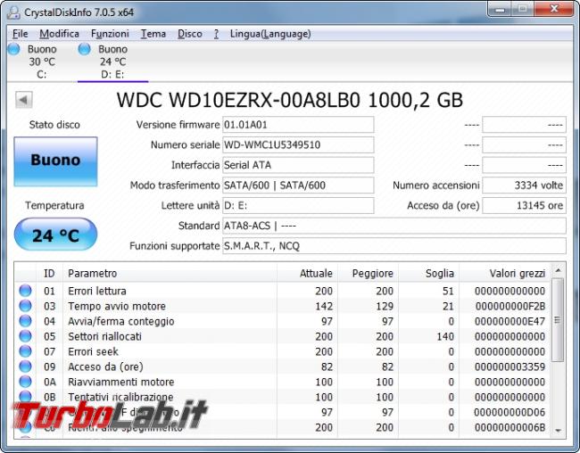Click the SMART list scroll down arrow
Image resolution: width=580 pixels, height=453 pixels.
(558, 431)
